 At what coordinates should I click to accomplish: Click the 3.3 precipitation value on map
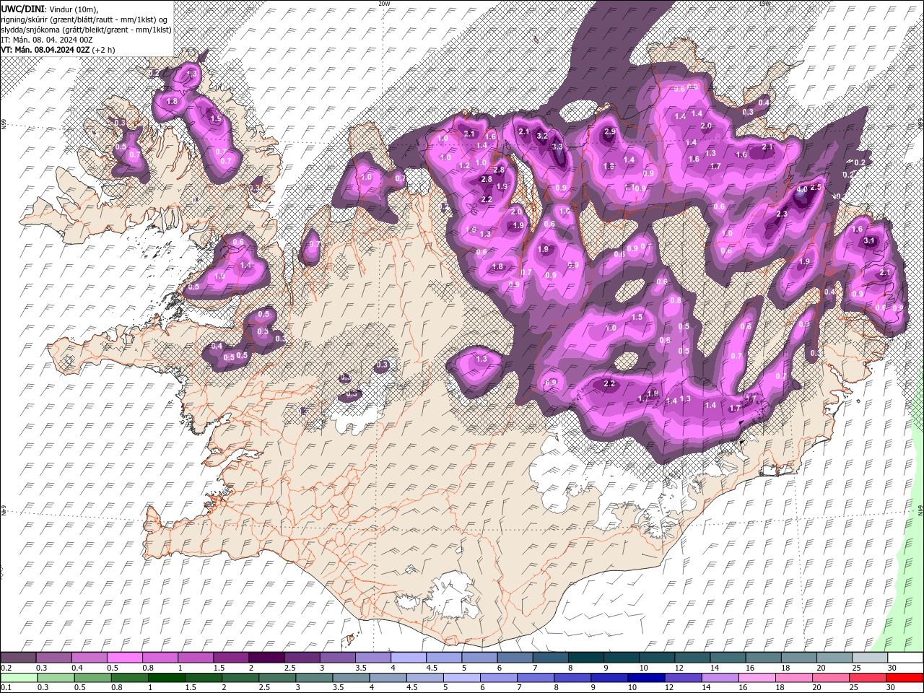(557, 147)
